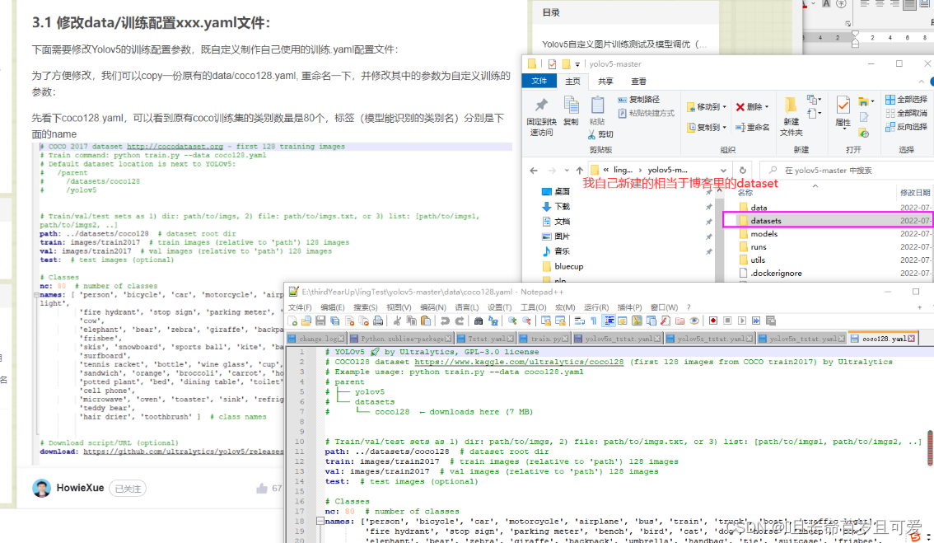Click the Cut scissors icon in Notepad++
934x543 pixels.
(397, 321)
